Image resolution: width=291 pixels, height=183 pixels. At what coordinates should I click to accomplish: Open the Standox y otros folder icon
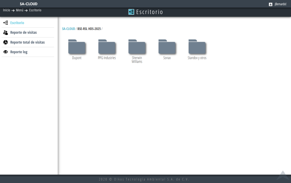197,47
